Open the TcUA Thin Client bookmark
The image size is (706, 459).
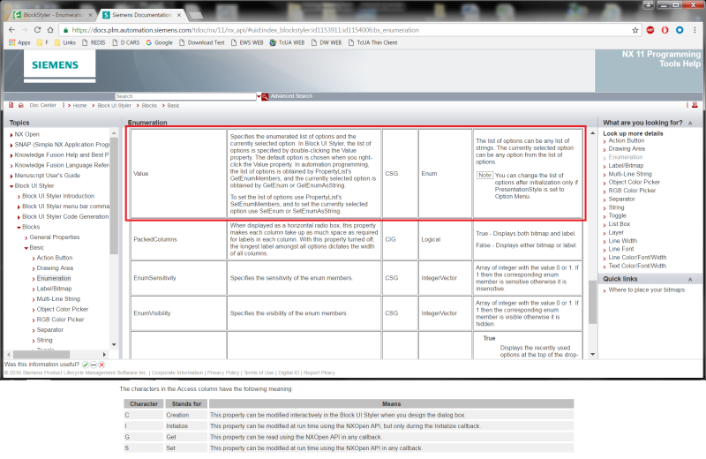(372, 42)
